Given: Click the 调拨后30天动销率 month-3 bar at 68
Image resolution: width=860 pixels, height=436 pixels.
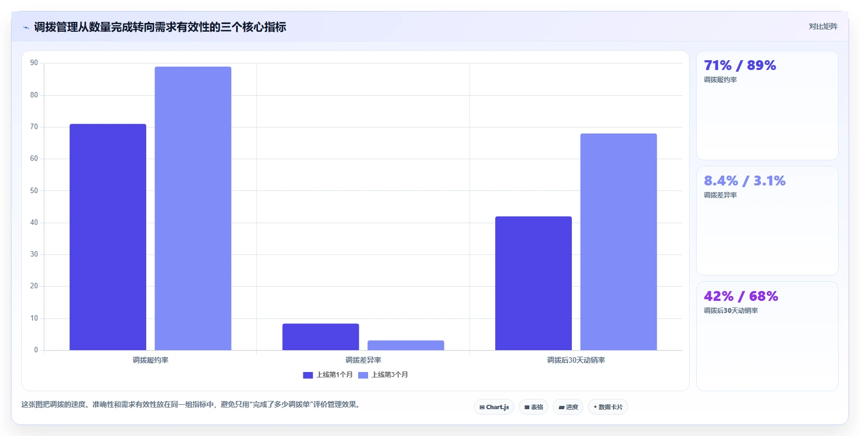Looking at the screenshot, I should (618, 242).
